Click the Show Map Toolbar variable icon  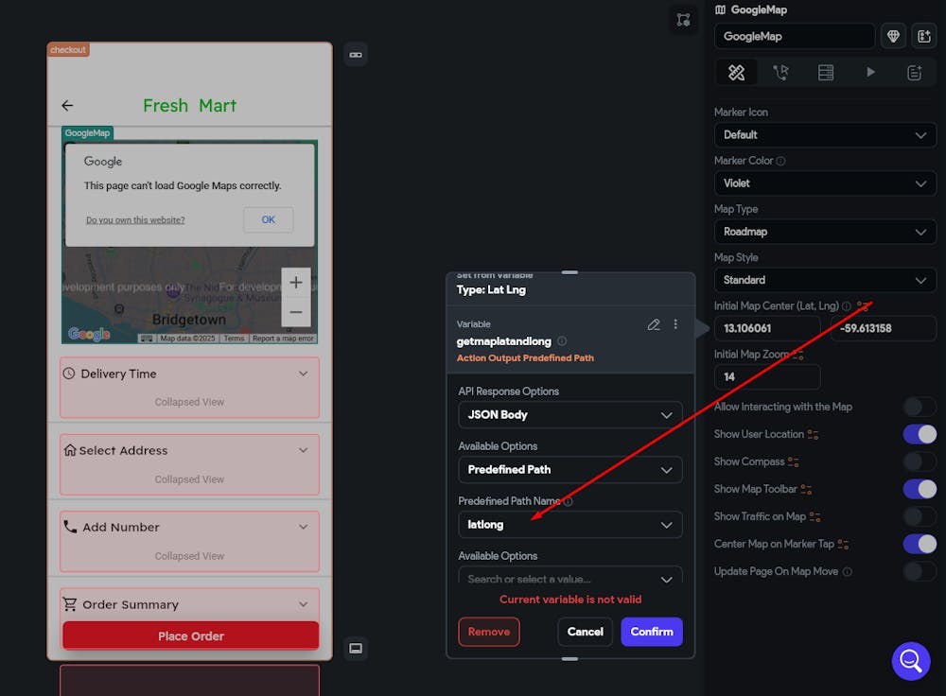pyautogui.click(x=806, y=489)
